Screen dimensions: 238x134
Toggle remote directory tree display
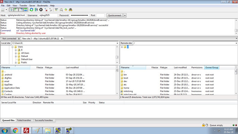click(x=21, y=10)
